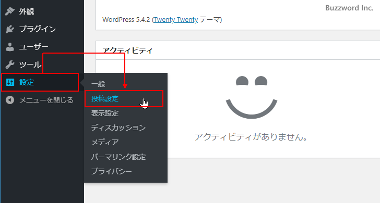
Task: Select 一般 in settings submenu
Action: (x=125, y=84)
